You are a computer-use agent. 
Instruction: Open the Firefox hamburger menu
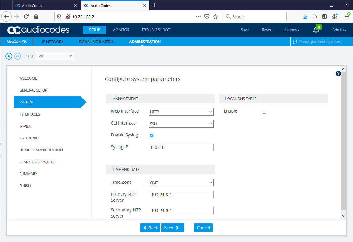347,16
